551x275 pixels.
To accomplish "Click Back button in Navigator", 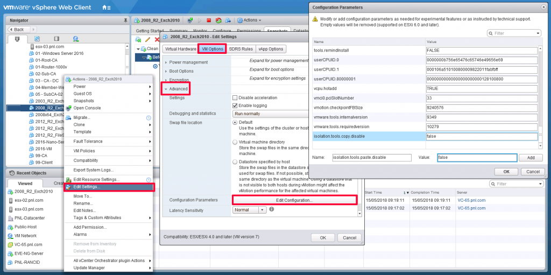I will pos(19,30).
